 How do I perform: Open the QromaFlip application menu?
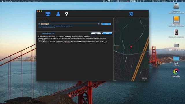(8, 1)
